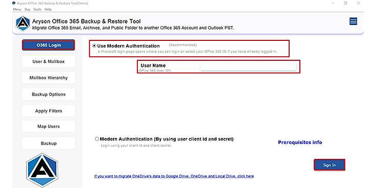This screenshot has width=376, height=188.
Task: Click "Aryson Office 365 Backup & Restore Tool" heading
Action: [86, 21]
